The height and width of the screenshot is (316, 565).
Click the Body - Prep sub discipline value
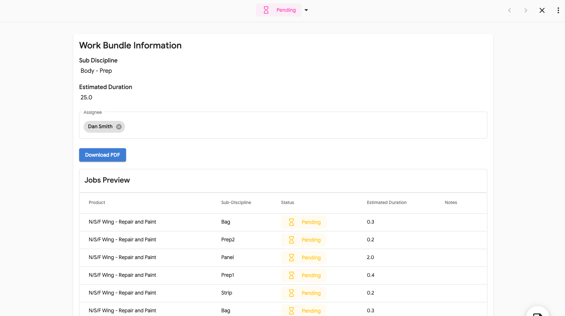[x=96, y=71]
